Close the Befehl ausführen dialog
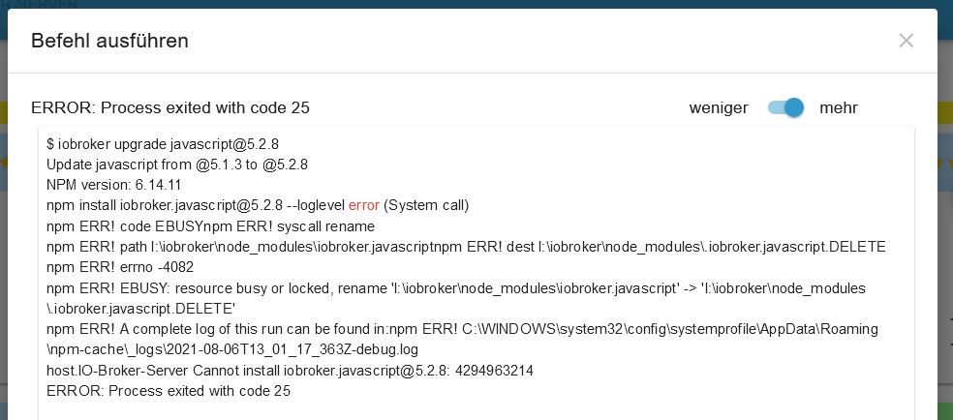Viewport: 953px width, 420px height. [x=906, y=41]
